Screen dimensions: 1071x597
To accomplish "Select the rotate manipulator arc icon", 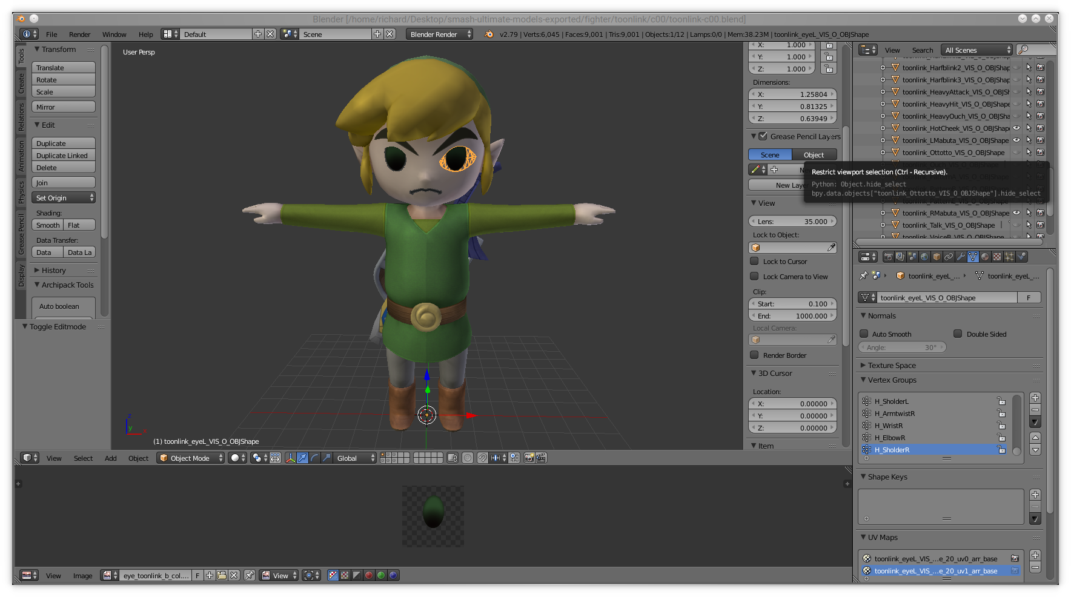I will click(314, 458).
